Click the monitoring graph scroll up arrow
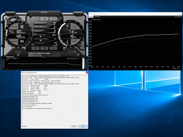Screen dimensions: 183x137 [x=83, y=59]
